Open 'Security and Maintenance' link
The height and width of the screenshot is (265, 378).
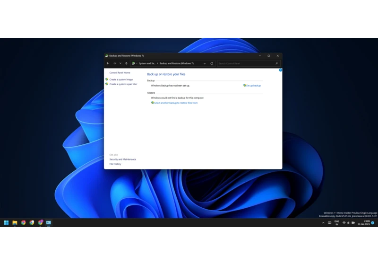tap(123, 159)
